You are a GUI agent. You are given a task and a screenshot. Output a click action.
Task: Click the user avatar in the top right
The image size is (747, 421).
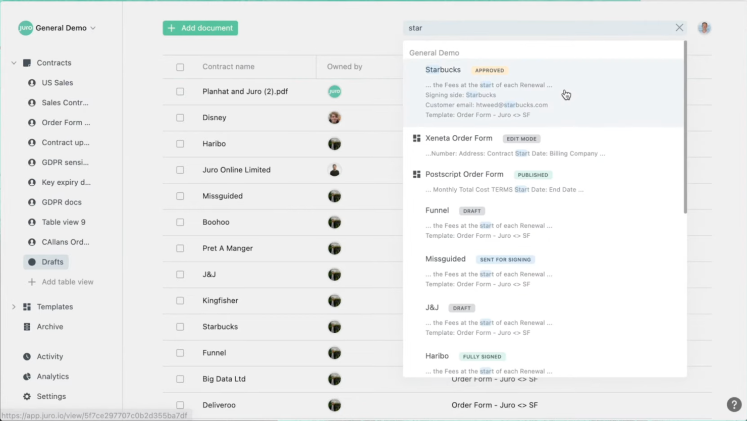pos(704,28)
